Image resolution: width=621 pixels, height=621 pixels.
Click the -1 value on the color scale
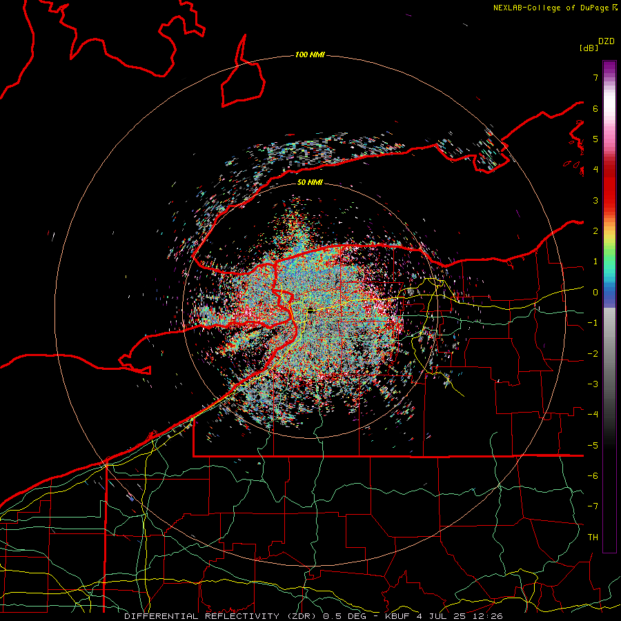pos(593,323)
